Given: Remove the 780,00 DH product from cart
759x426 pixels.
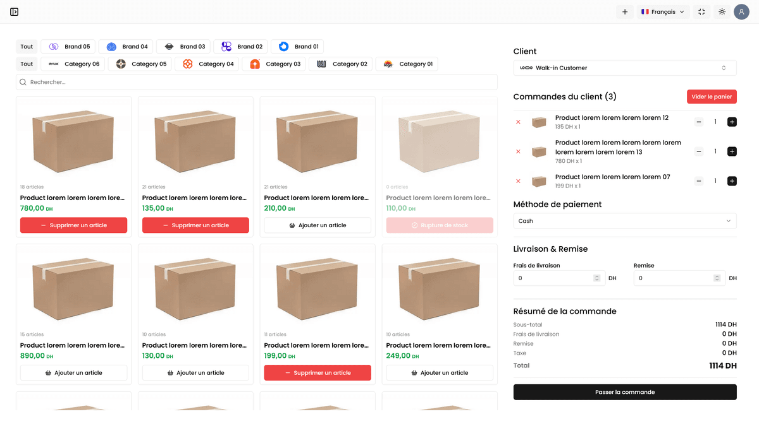Looking at the screenshot, I should pyautogui.click(x=73, y=225).
